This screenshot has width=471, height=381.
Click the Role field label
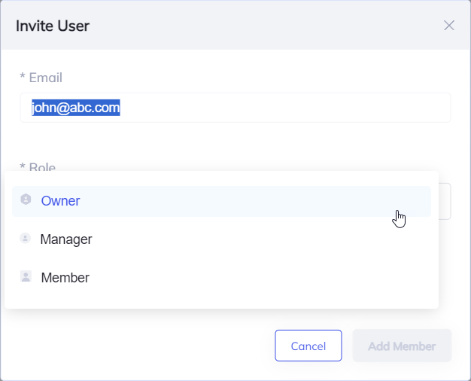pos(42,166)
